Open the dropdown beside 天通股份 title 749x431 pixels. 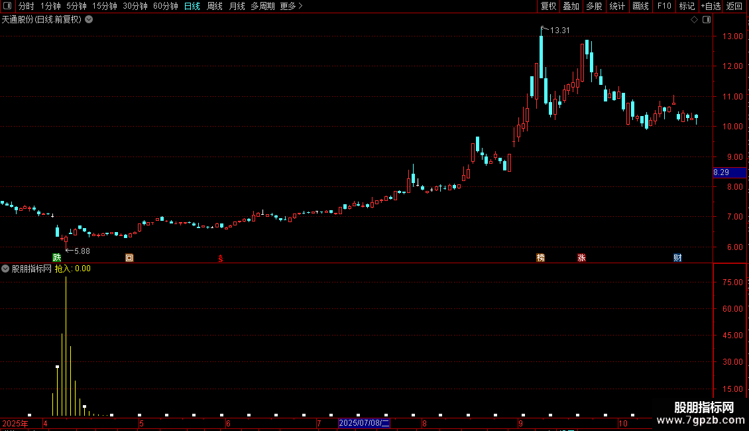89,20
